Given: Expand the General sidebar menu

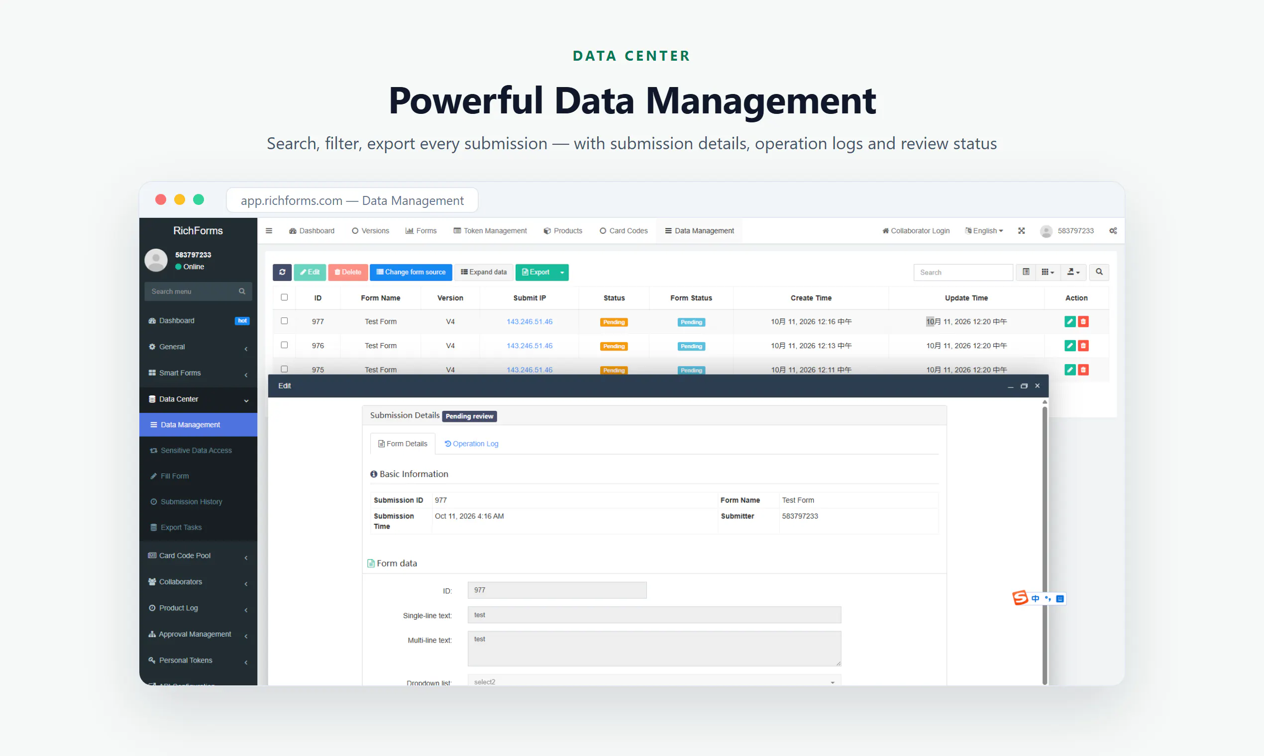Looking at the screenshot, I should (x=198, y=347).
